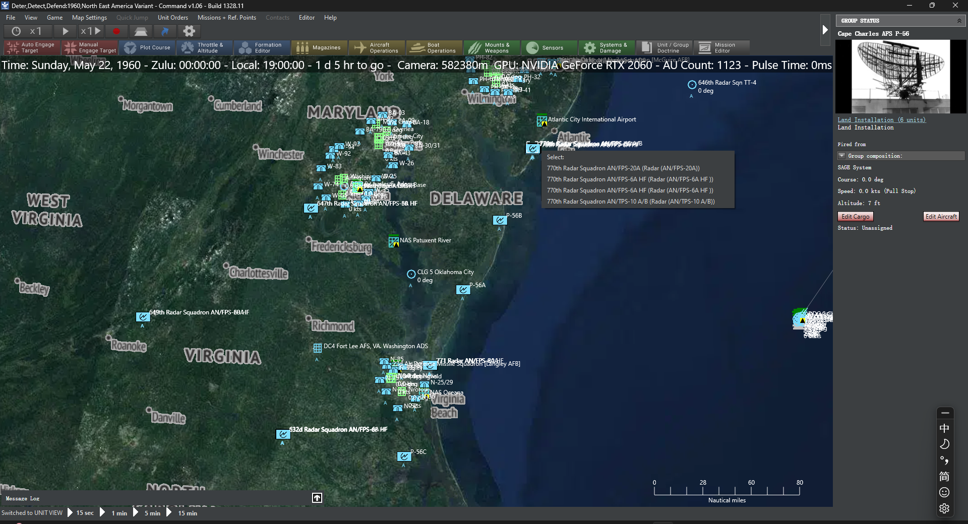This screenshot has height=524, width=968.
Task: Click the Message Log label
Action: (22, 498)
